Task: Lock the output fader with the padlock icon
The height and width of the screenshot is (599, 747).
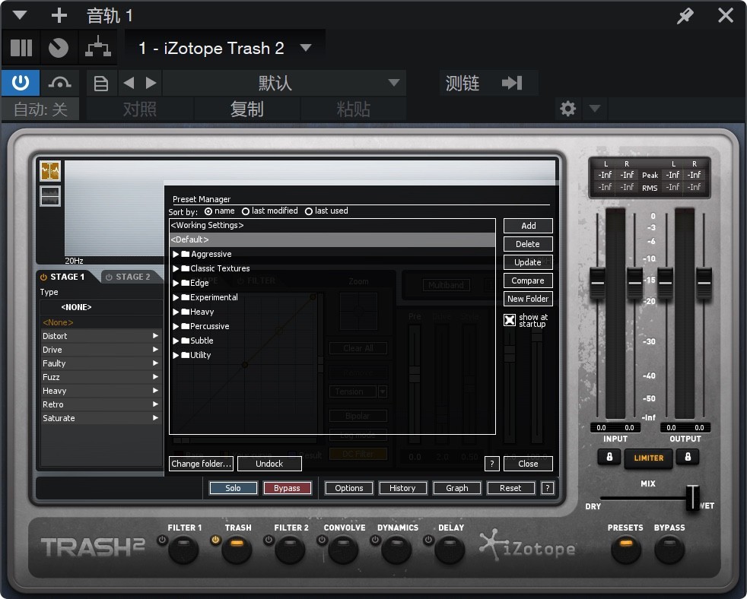Action: pyautogui.click(x=687, y=458)
